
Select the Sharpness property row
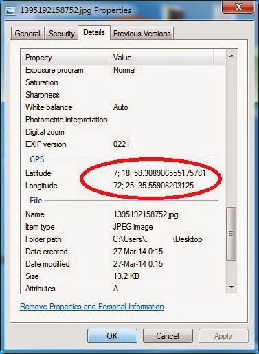point(124,95)
